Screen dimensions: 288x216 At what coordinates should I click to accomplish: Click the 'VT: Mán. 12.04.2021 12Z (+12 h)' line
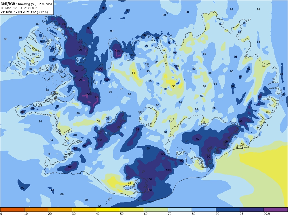pyautogui.click(x=24, y=12)
